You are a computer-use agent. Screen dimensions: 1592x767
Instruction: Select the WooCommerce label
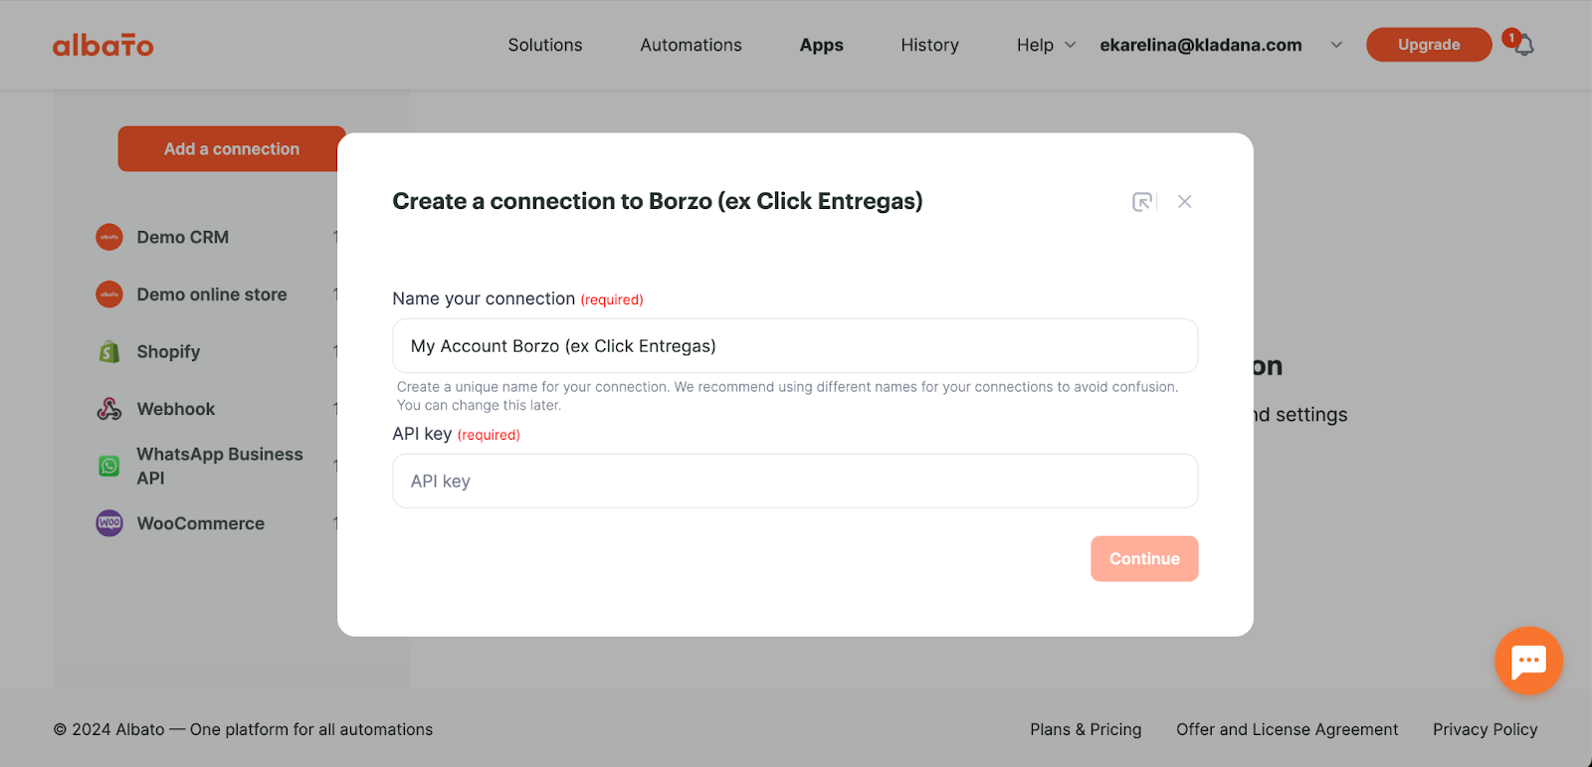(x=201, y=523)
